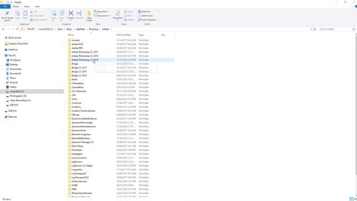This screenshot has height=201, width=357.
Task: Click Select all in ribbon
Action: [144, 12]
